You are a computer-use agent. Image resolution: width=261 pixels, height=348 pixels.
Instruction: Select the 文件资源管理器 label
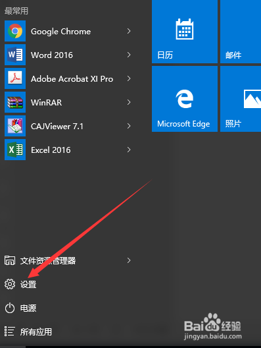coord(48,260)
